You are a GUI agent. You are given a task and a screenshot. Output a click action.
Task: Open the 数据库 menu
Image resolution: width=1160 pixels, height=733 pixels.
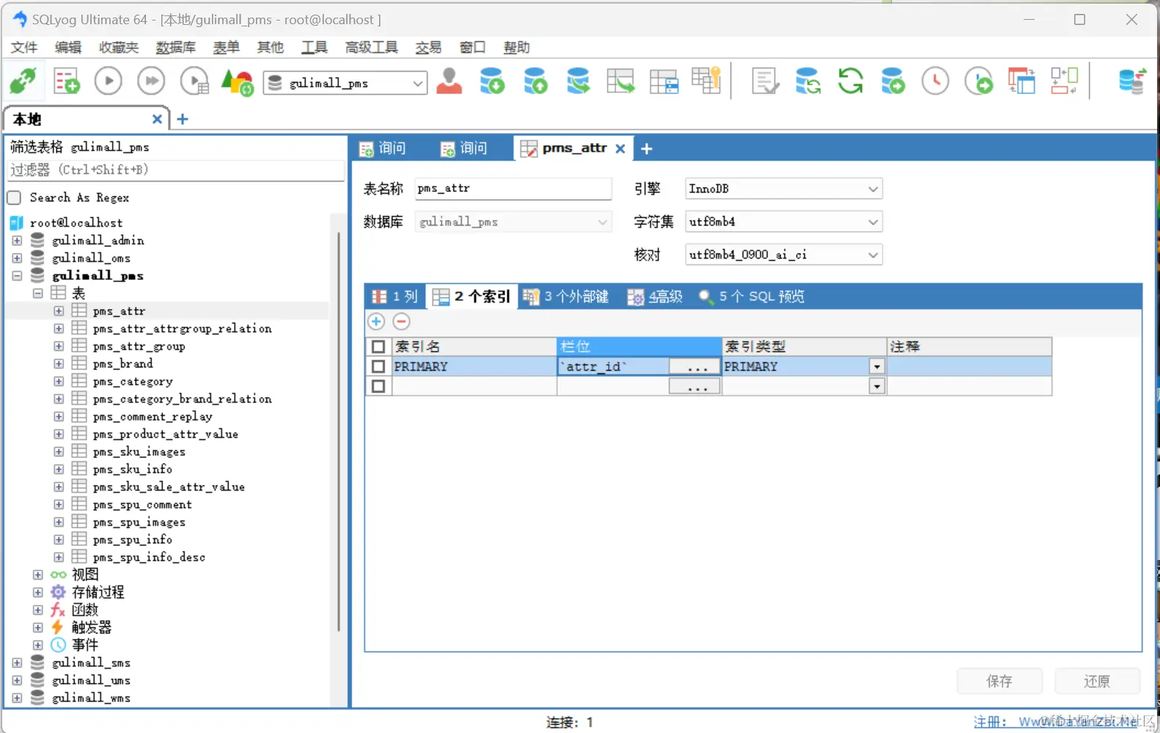(x=175, y=48)
